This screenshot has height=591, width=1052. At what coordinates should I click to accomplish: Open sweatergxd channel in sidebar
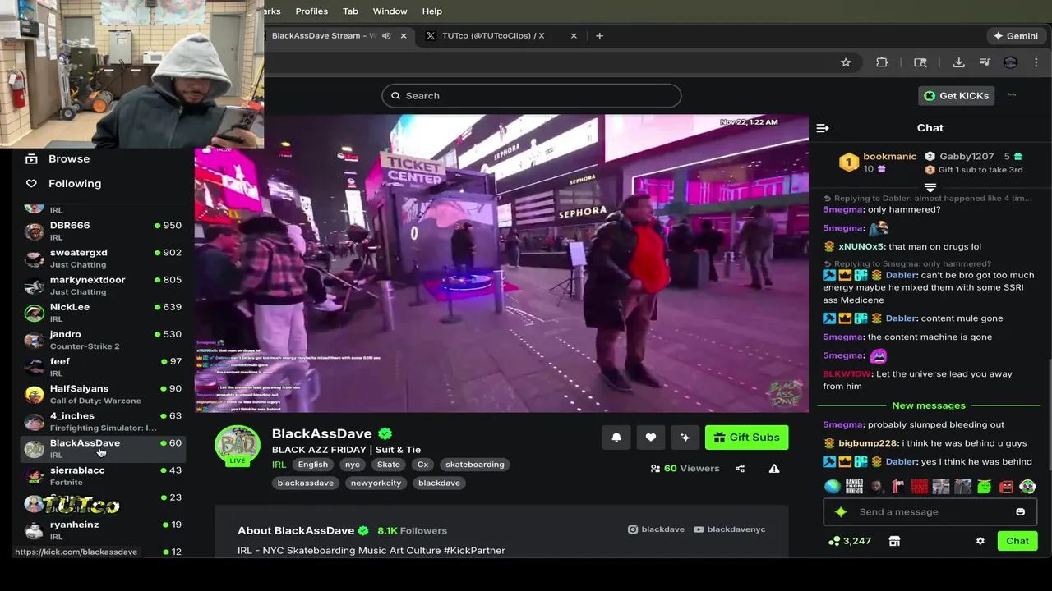[103, 258]
